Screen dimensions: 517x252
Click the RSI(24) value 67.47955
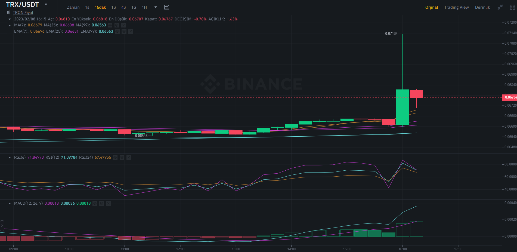(103, 157)
